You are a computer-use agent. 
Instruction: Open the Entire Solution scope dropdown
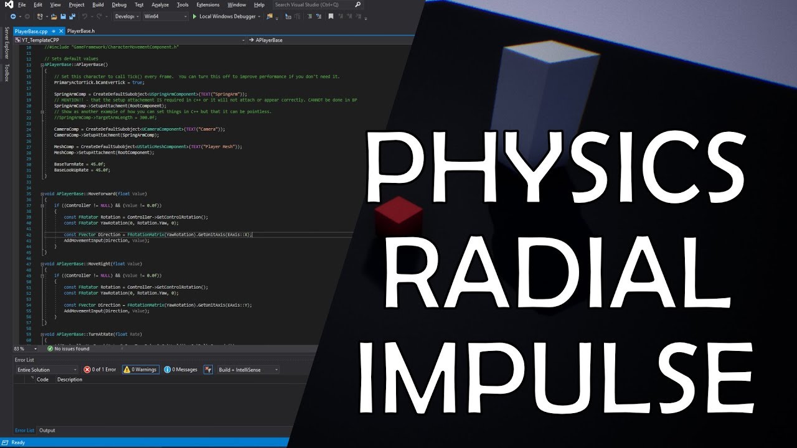pyautogui.click(x=47, y=370)
